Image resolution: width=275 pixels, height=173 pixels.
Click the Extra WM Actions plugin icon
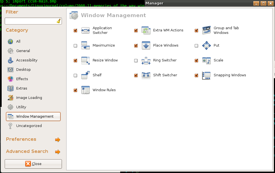[146, 31]
